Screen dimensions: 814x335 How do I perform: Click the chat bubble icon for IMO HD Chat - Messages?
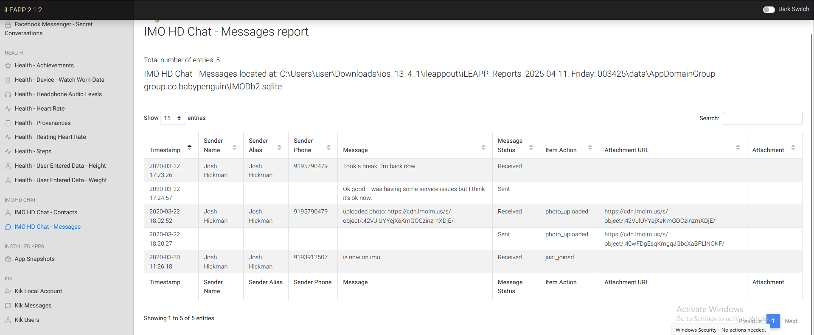click(x=8, y=227)
